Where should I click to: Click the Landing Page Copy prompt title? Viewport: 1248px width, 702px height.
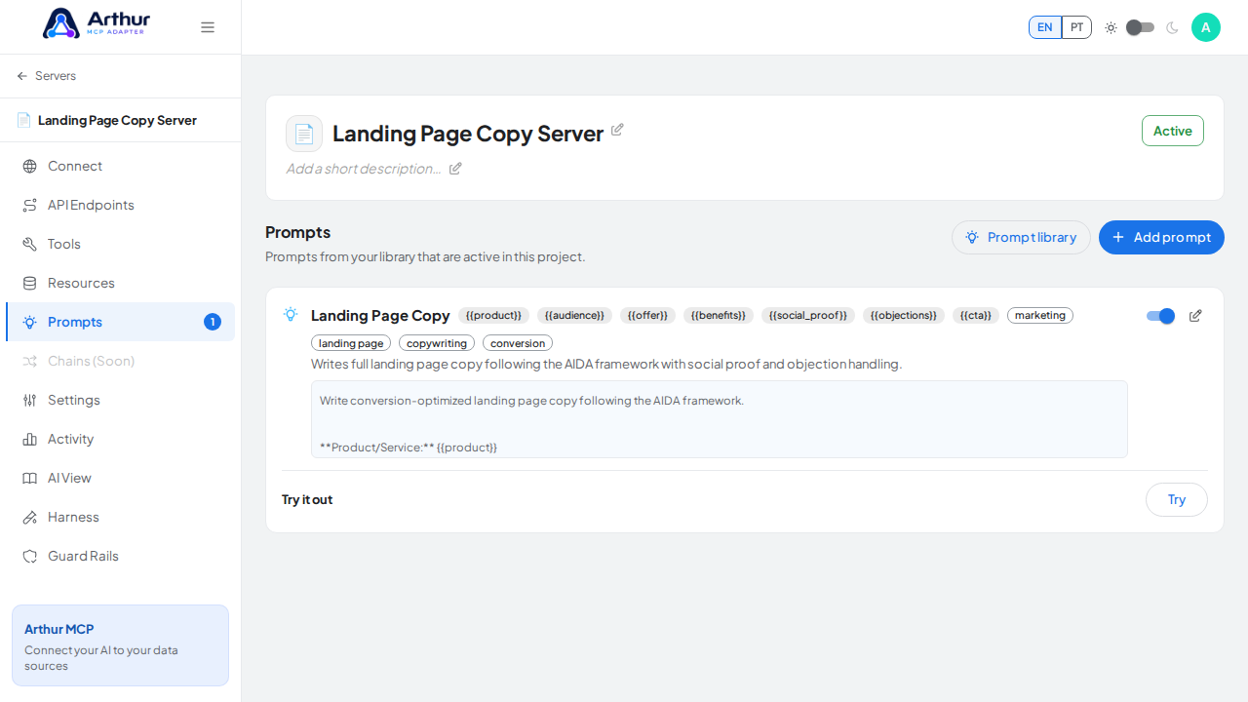(380, 316)
